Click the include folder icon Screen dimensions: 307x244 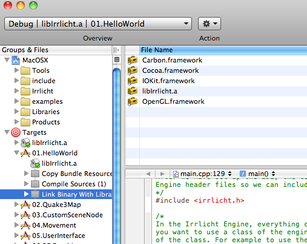click(25, 81)
